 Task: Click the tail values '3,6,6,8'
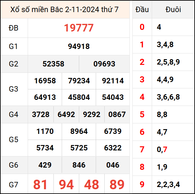(x=168, y=97)
